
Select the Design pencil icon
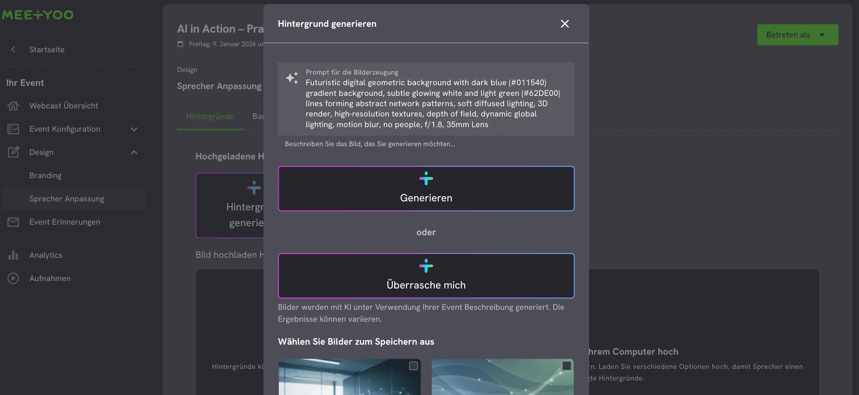click(x=13, y=152)
